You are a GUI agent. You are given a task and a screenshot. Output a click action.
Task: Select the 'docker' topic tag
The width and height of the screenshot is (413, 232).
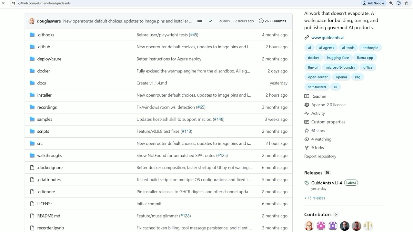coord(313,58)
